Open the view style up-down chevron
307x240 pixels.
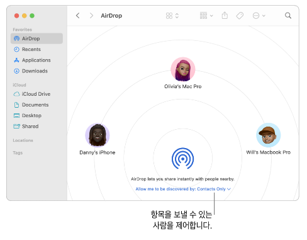click(177, 16)
